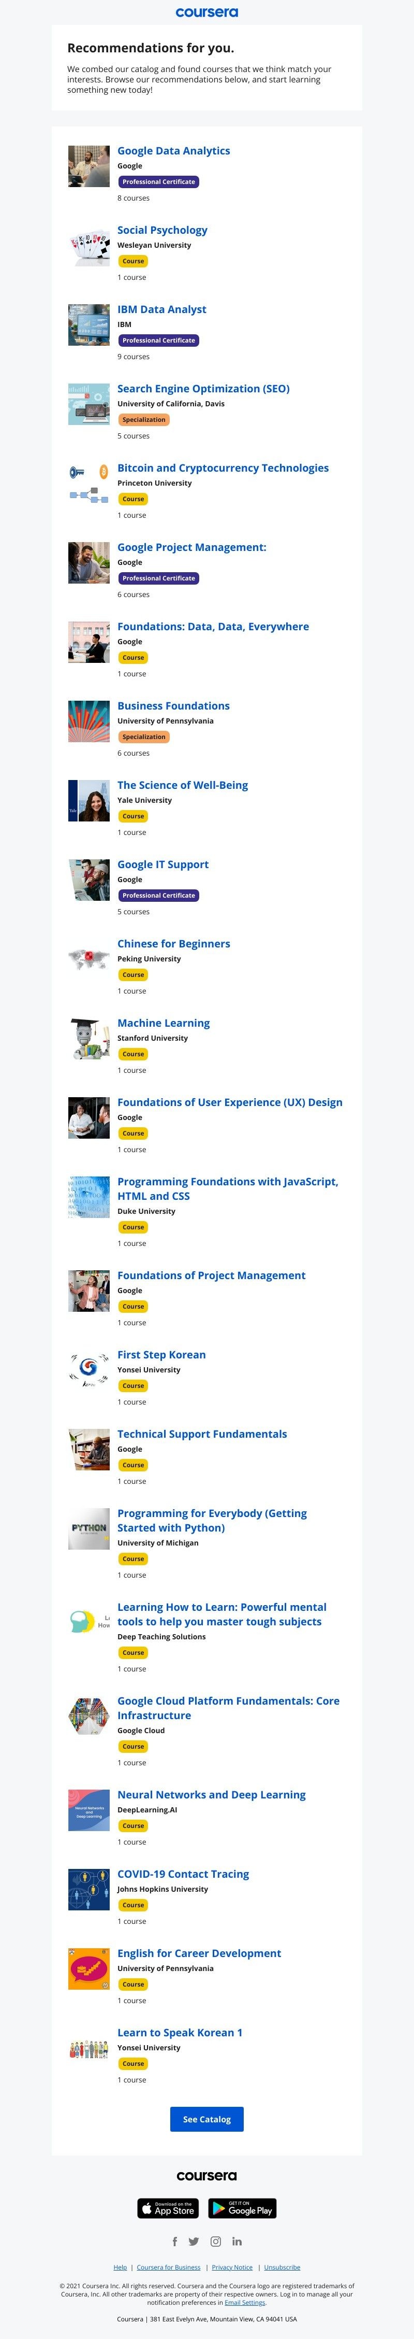Open The Science of Well-Being title

(x=182, y=785)
